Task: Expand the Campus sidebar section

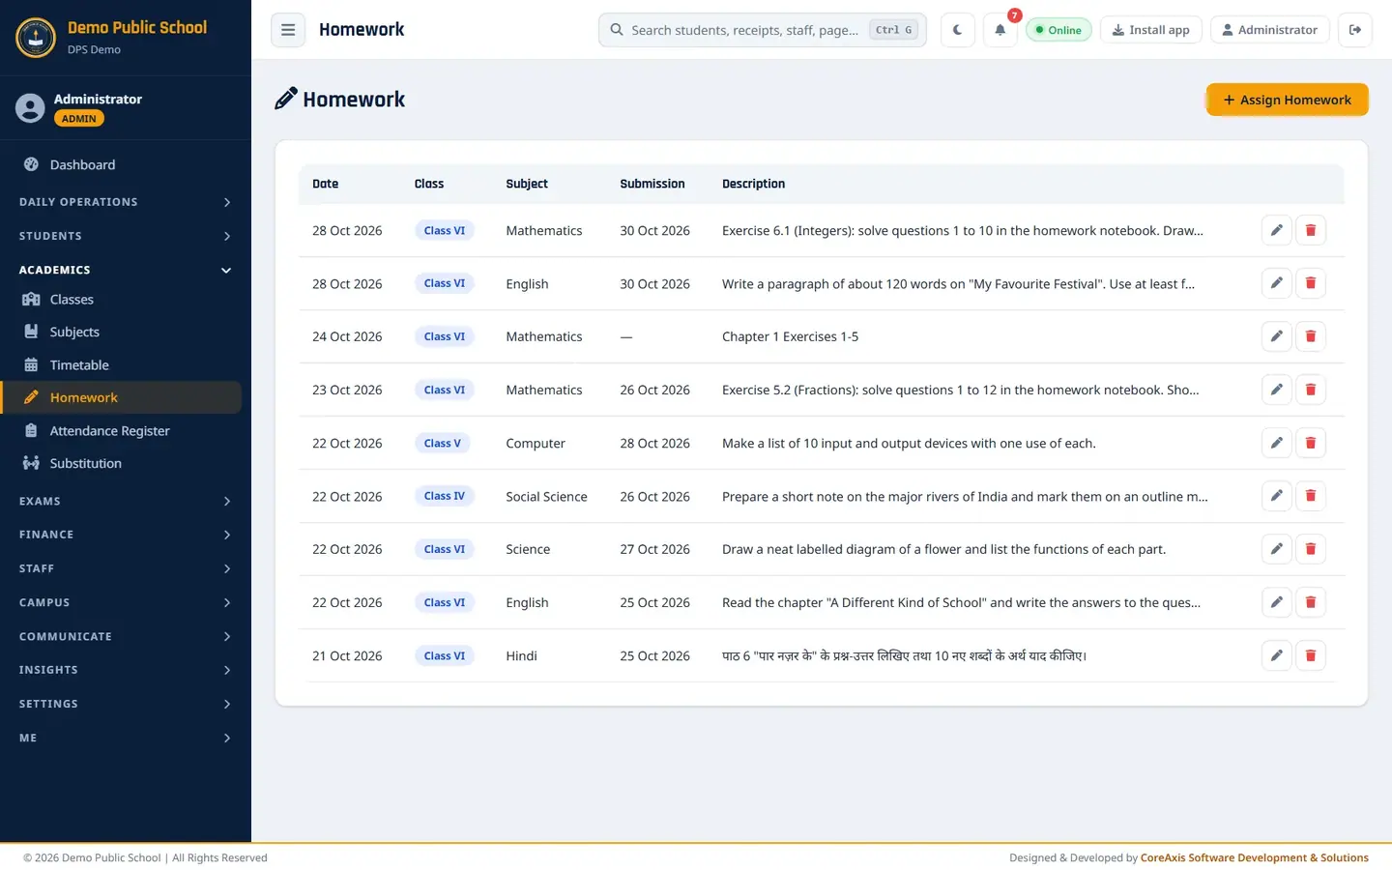Action: tap(126, 602)
